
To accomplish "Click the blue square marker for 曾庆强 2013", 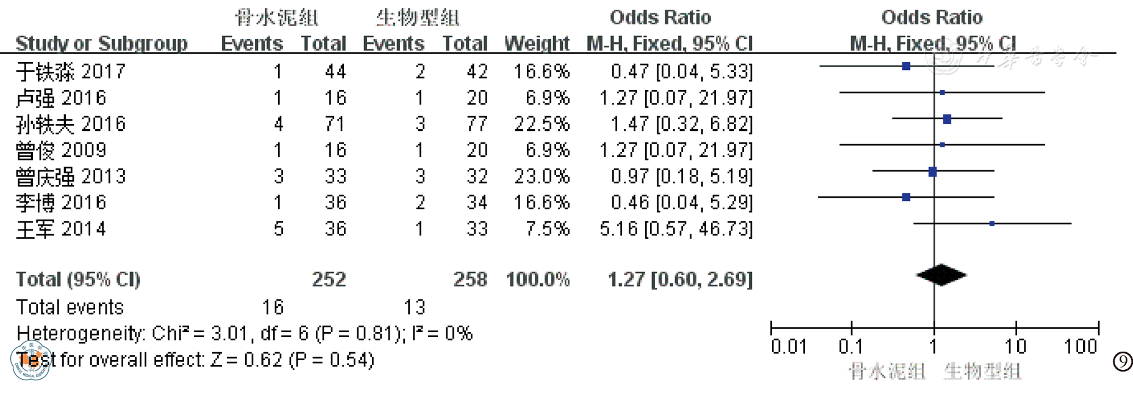I will coord(932,172).
